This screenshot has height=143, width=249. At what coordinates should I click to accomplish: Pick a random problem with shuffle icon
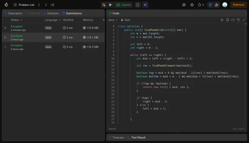(x=52, y=5)
